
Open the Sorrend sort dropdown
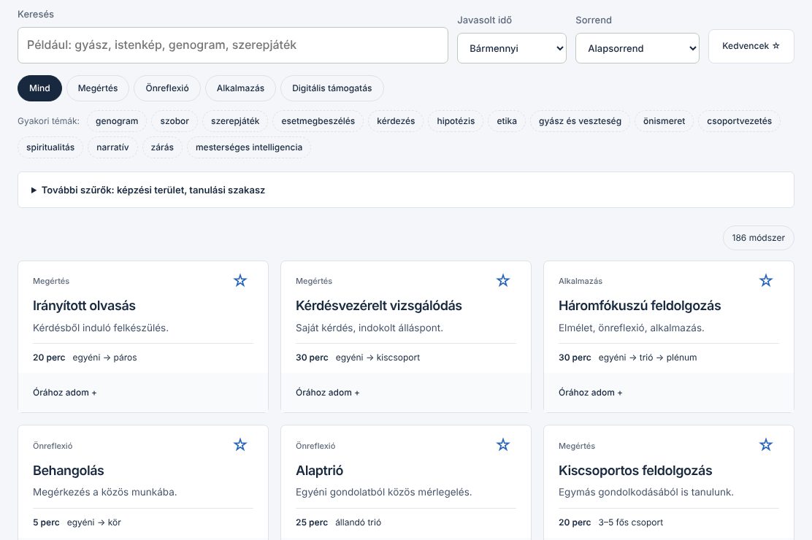point(637,48)
